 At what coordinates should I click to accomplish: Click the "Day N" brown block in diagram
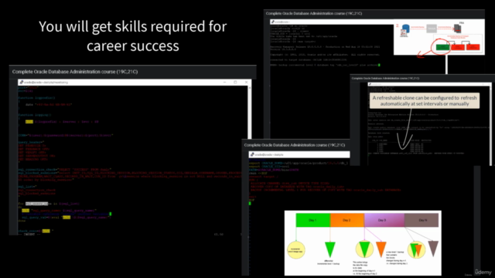click(422, 220)
